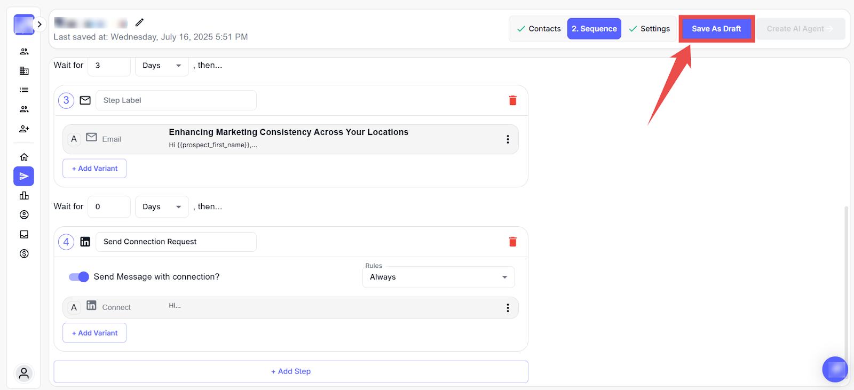Image resolution: width=854 pixels, height=390 pixels.
Task: Click Save As Draft button
Action: [716, 29]
